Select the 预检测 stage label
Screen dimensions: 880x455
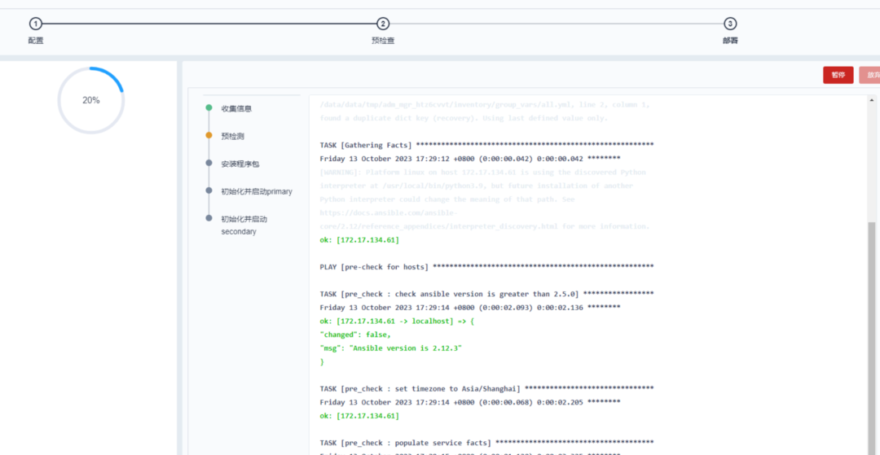[x=233, y=136]
